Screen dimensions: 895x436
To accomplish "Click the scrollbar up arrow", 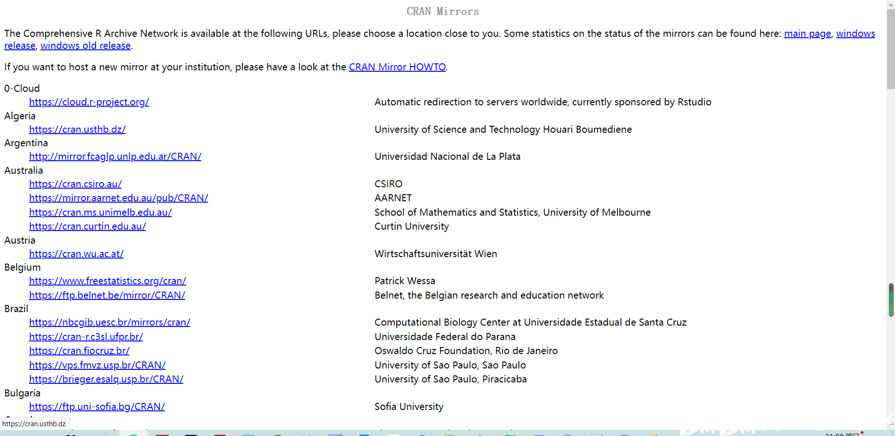I will point(890,4).
